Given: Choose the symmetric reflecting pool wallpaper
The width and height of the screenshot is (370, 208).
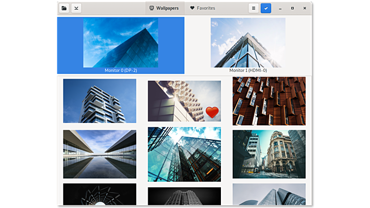Looking at the screenshot, I should (x=99, y=154).
